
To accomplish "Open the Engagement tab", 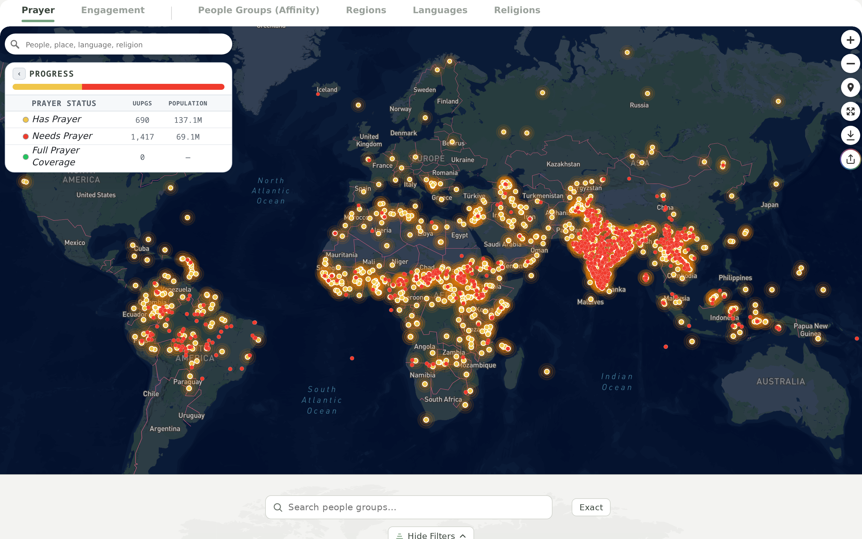I will 113,10.
